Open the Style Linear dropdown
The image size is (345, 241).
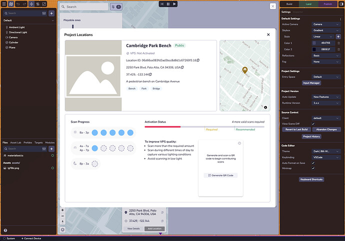click(x=323, y=36)
